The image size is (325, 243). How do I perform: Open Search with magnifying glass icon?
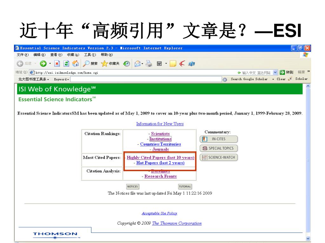pyautogui.click(x=86, y=64)
